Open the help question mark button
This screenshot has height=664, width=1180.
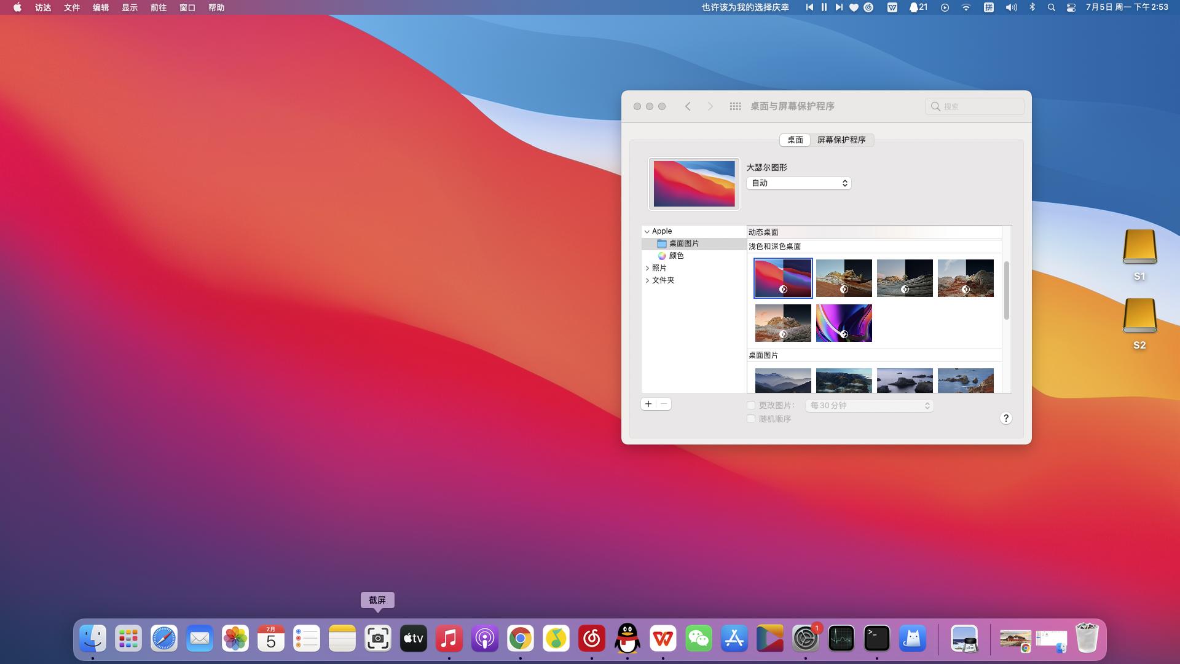coord(1005,418)
